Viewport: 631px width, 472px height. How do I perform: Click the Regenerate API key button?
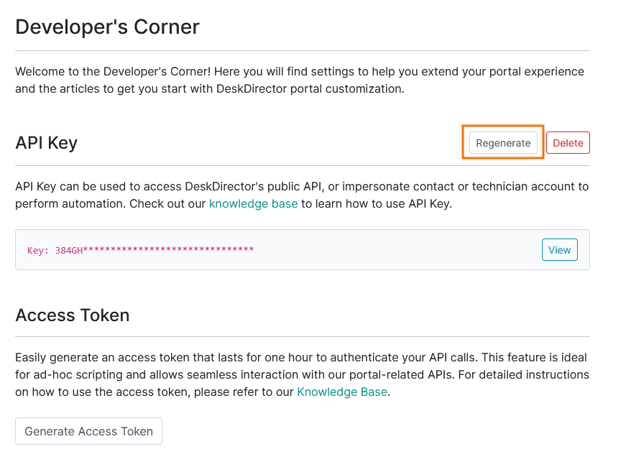(x=503, y=143)
